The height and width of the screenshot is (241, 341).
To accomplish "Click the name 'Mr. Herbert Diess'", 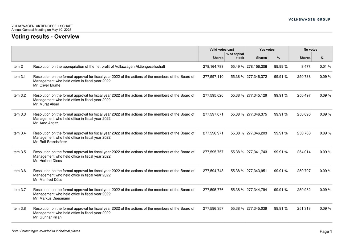I will pyautogui.click(x=47, y=161).
